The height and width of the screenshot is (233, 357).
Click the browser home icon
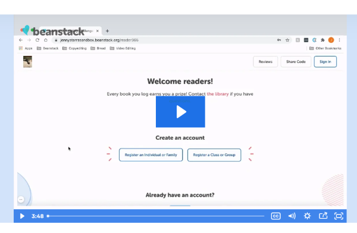click(46, 40)
